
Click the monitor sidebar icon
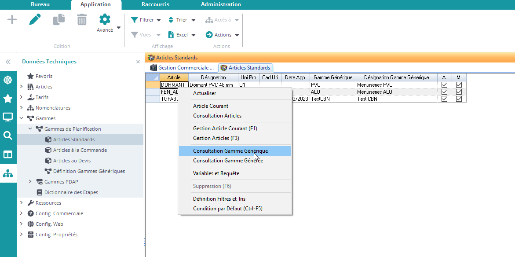click(8, 117)
